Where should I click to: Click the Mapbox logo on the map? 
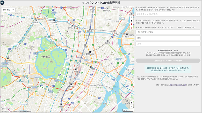[x=6, y=108]
